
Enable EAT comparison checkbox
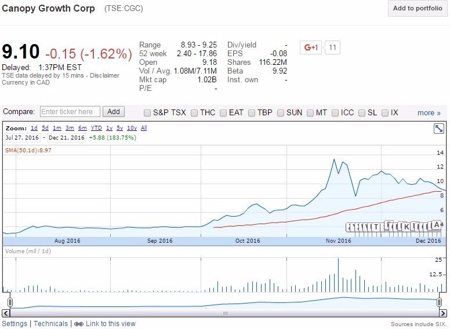pos(223,113)
